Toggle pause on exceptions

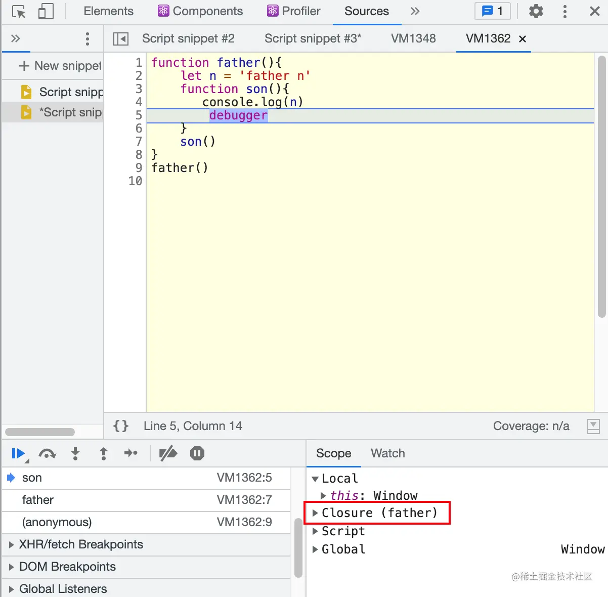click(197, 453)
